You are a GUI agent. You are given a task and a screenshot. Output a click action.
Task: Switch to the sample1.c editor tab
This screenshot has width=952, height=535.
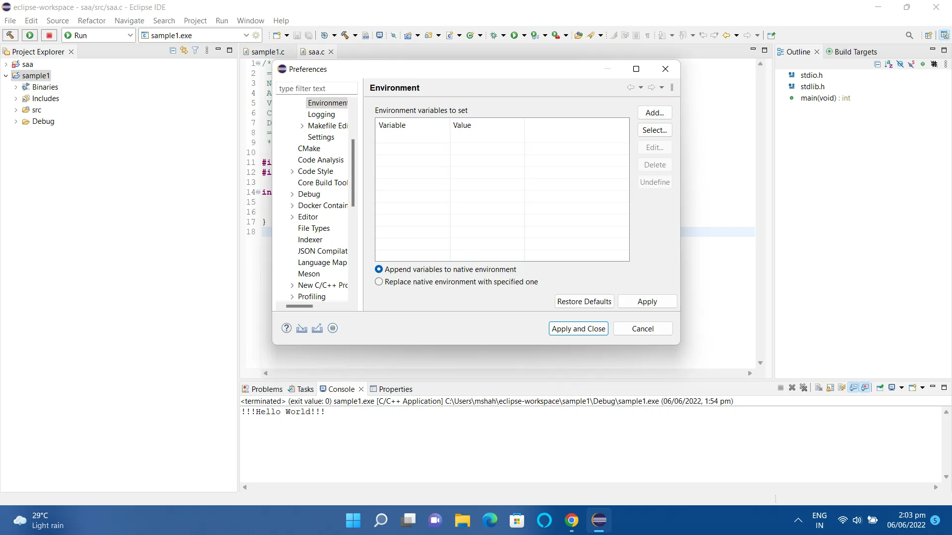click(267, 52)
